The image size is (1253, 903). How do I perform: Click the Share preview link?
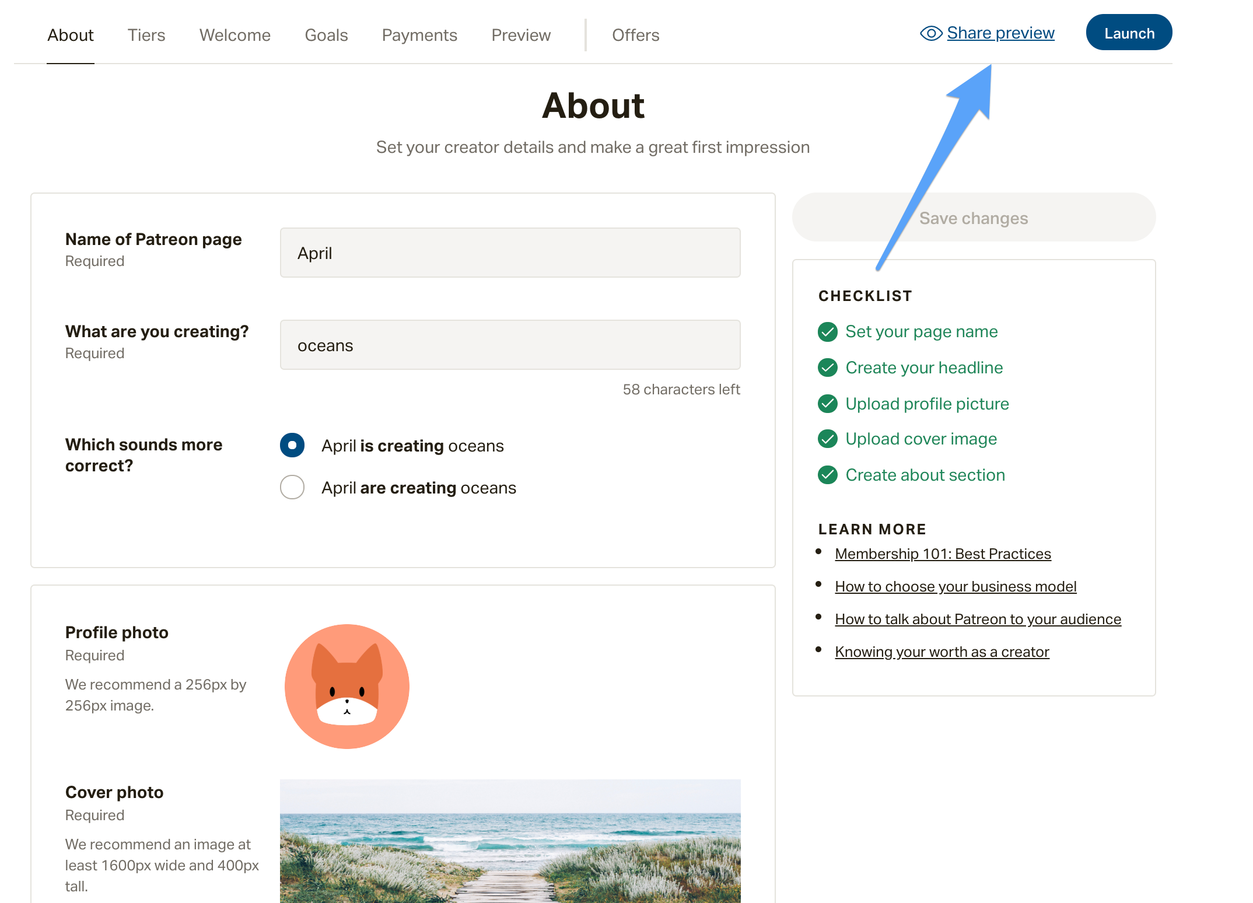point(1000,33)
